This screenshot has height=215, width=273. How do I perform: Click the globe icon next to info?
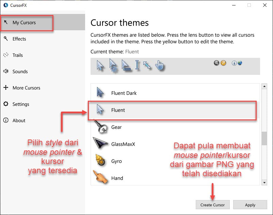click(x=240, y=63)
